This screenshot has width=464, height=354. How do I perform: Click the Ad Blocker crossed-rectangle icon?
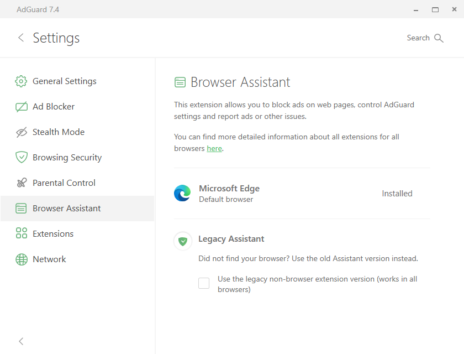pyautogui.click(x=21, y=107)
